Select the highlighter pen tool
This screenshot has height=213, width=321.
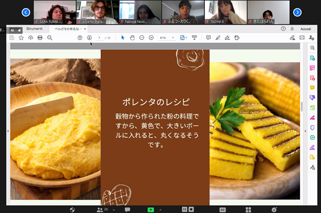tap(218, 38)
